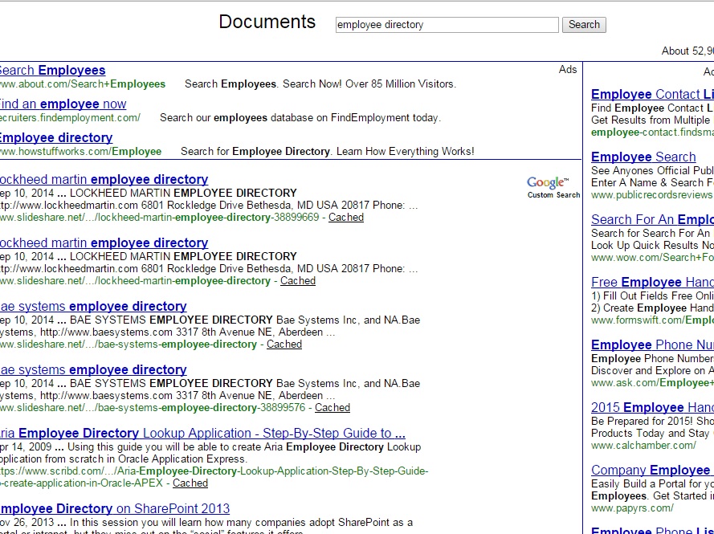The width and height of the screenshot is (714, 534).
Task: Click www.about.com/Search+Employees URL text
Action: (x=83, y=84)
